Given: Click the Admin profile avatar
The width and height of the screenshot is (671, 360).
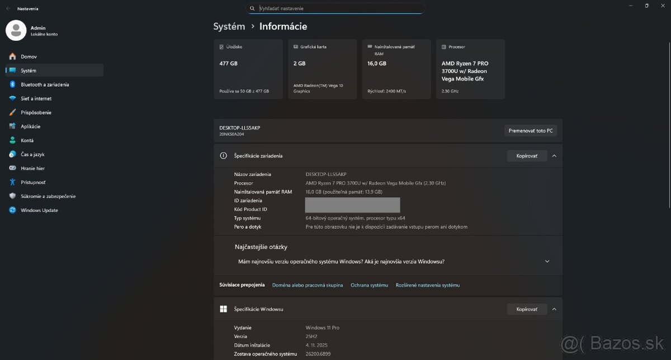Looking at the screenshot, I should [x=15, y=30].
